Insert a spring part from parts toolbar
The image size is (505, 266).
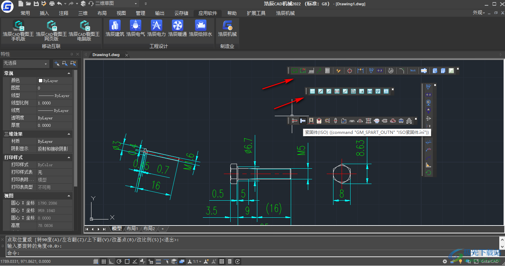tap(352, 121)
